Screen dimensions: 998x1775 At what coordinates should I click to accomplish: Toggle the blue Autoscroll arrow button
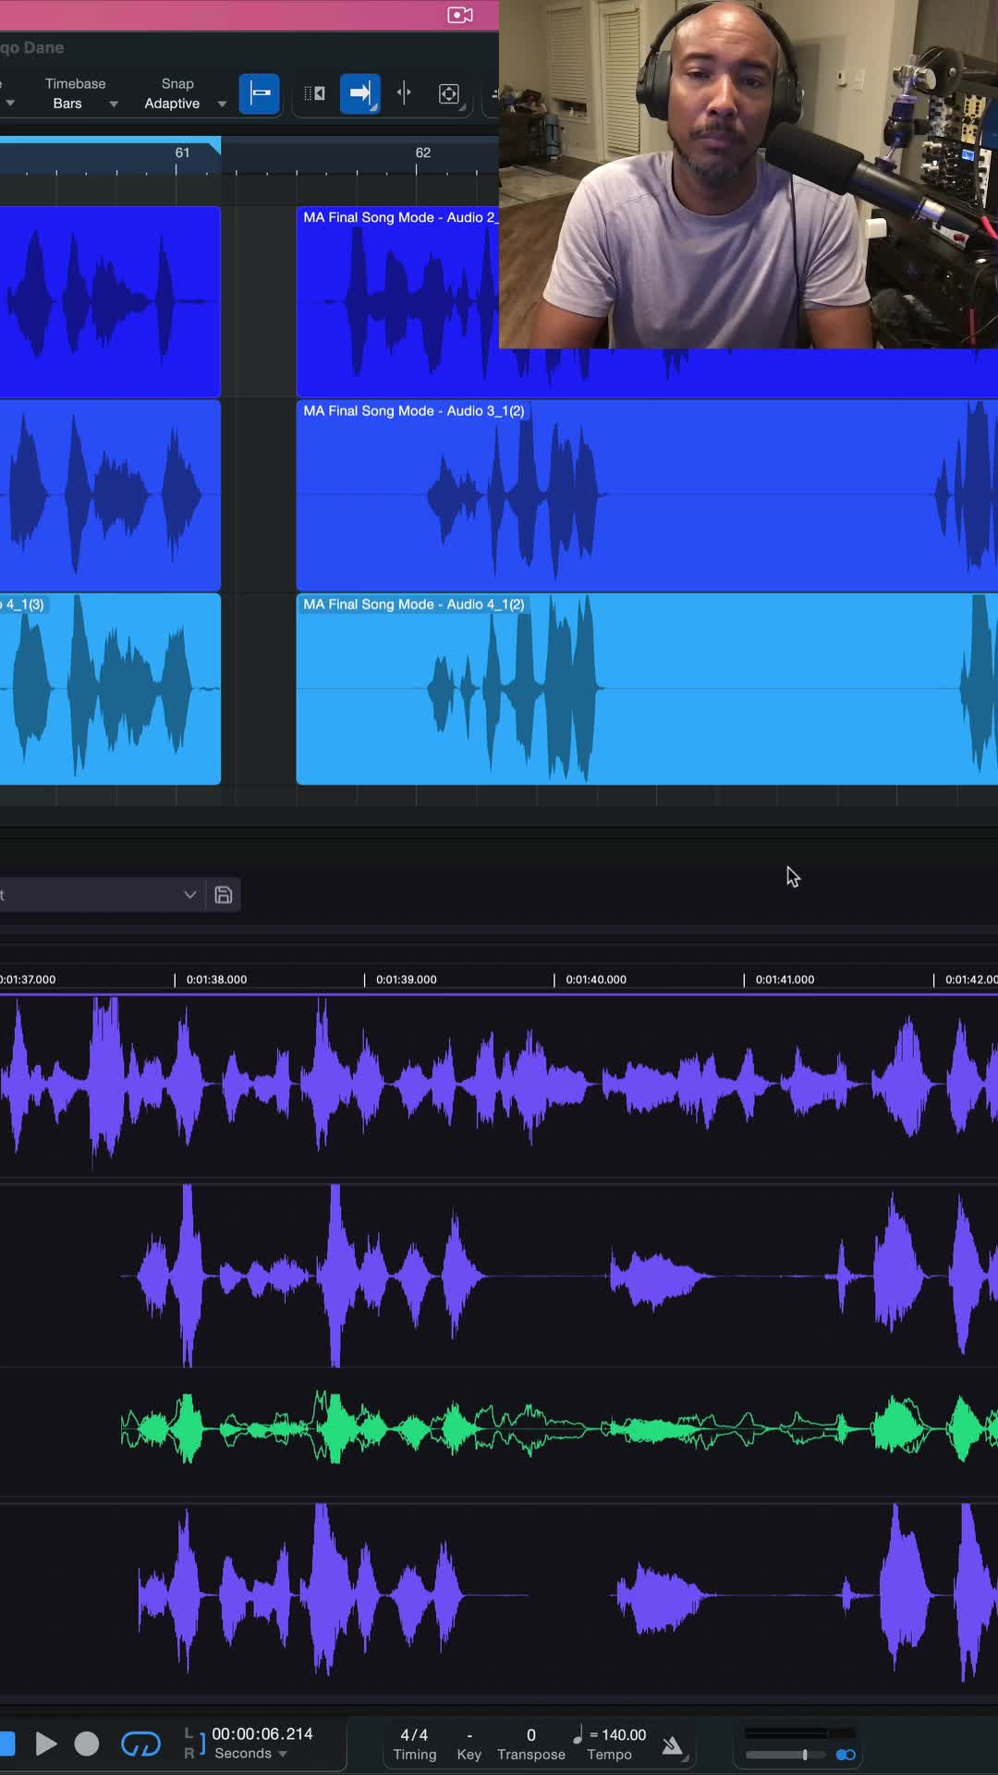pyautogui.click(x=360, y=93)
